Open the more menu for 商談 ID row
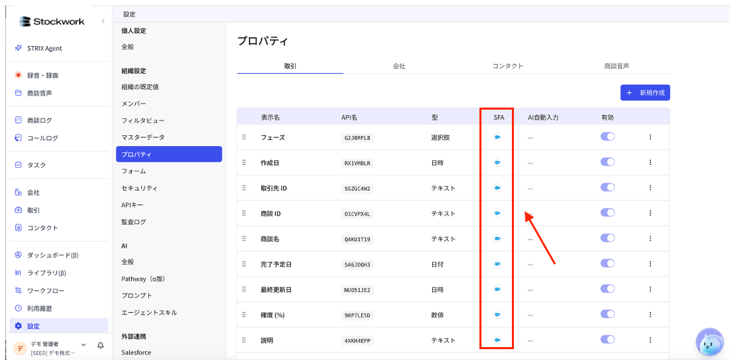Screen dimensions: 733x360 coord(650,213)
